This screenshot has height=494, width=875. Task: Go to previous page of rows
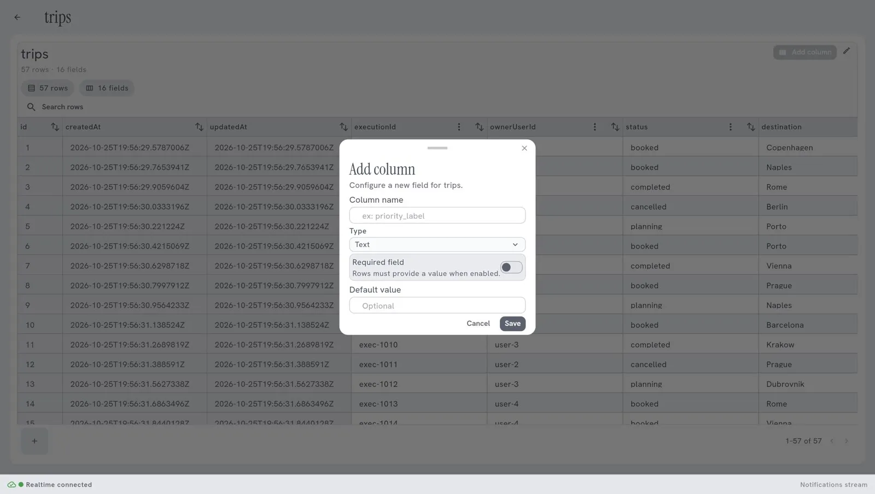click(x=832, y=441)
